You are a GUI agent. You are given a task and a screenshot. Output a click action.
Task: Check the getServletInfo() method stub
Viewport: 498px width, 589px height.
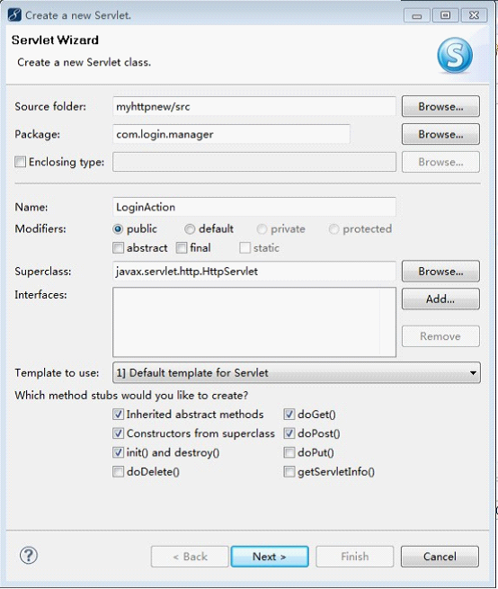[x=289, y=471]
